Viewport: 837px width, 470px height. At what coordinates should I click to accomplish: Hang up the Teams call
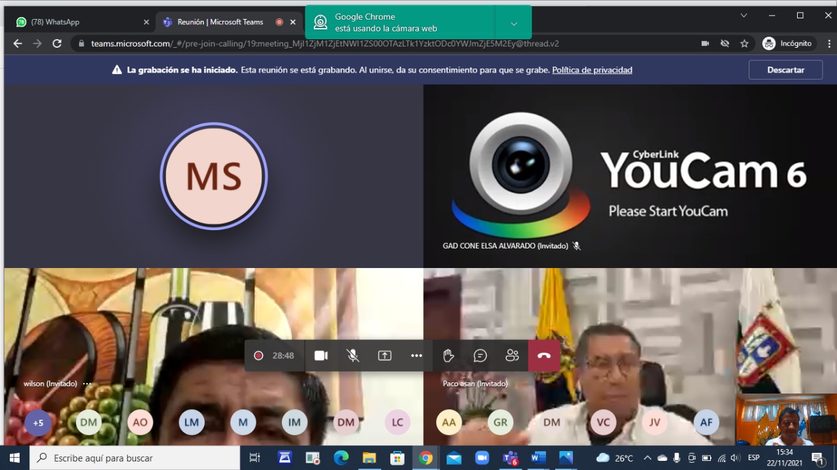point(544,356)
